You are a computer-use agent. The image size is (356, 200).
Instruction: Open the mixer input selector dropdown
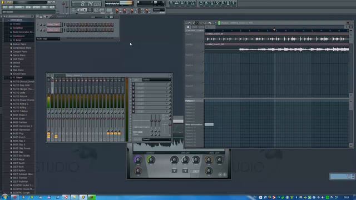click(x=156, y=80)
